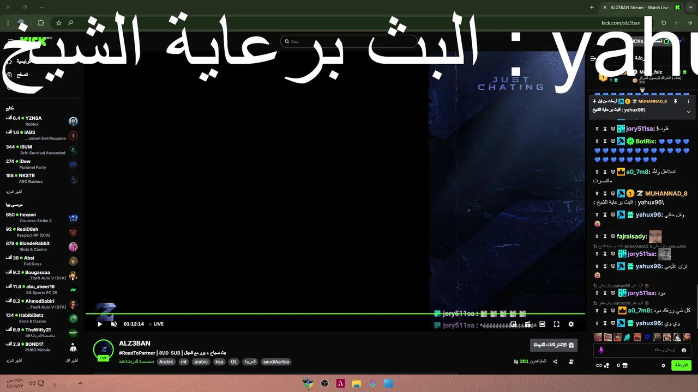
Task: Timeout fajralsady with hourglass icon
Action: coord(605,237)
